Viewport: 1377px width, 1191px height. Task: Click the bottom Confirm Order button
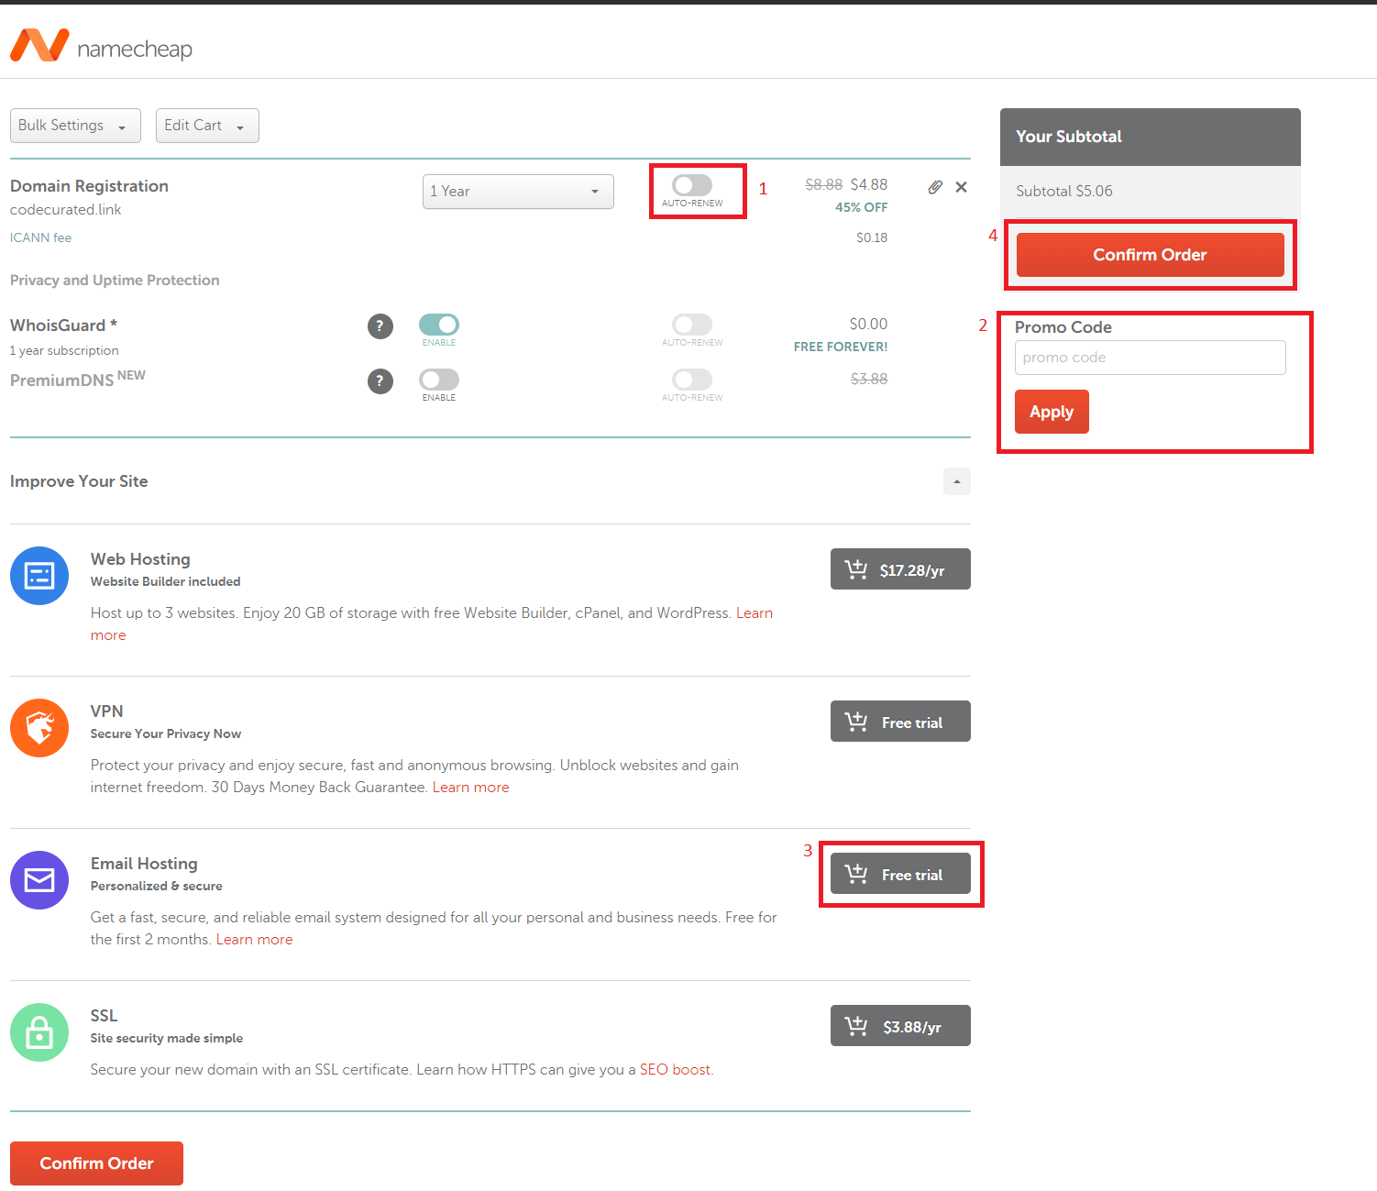click(96, 1163)
